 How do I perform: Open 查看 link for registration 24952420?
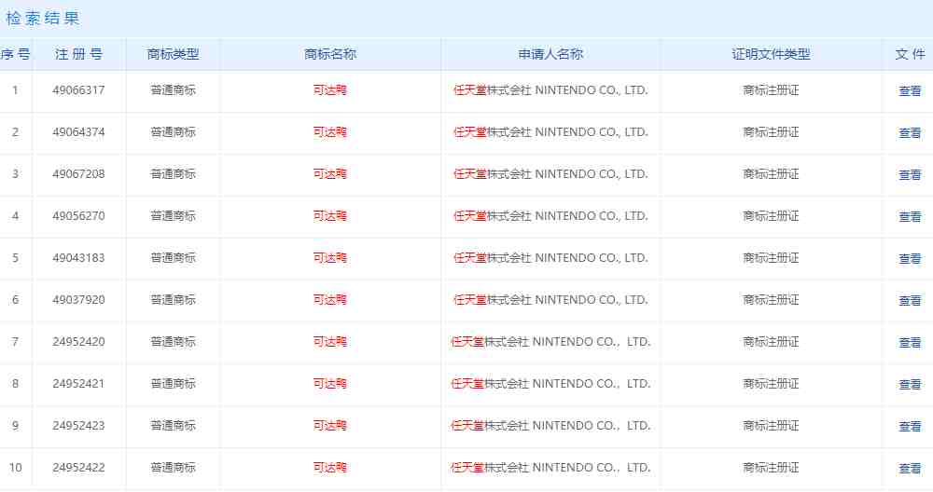coord(910,343)
